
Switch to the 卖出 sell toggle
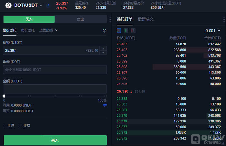80,19
